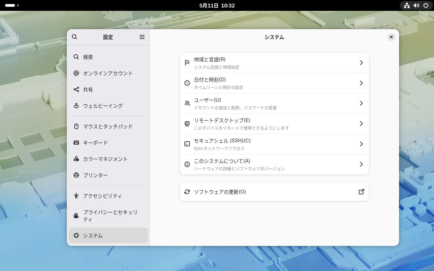Click the subtitle このデバイスをリモートで使用できるようにします
Screen dimensions: 434x271
(241, 128)
